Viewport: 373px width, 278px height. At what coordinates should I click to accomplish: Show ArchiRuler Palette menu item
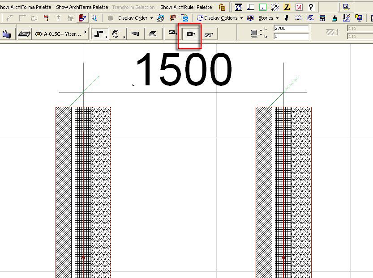pos(186,7)
